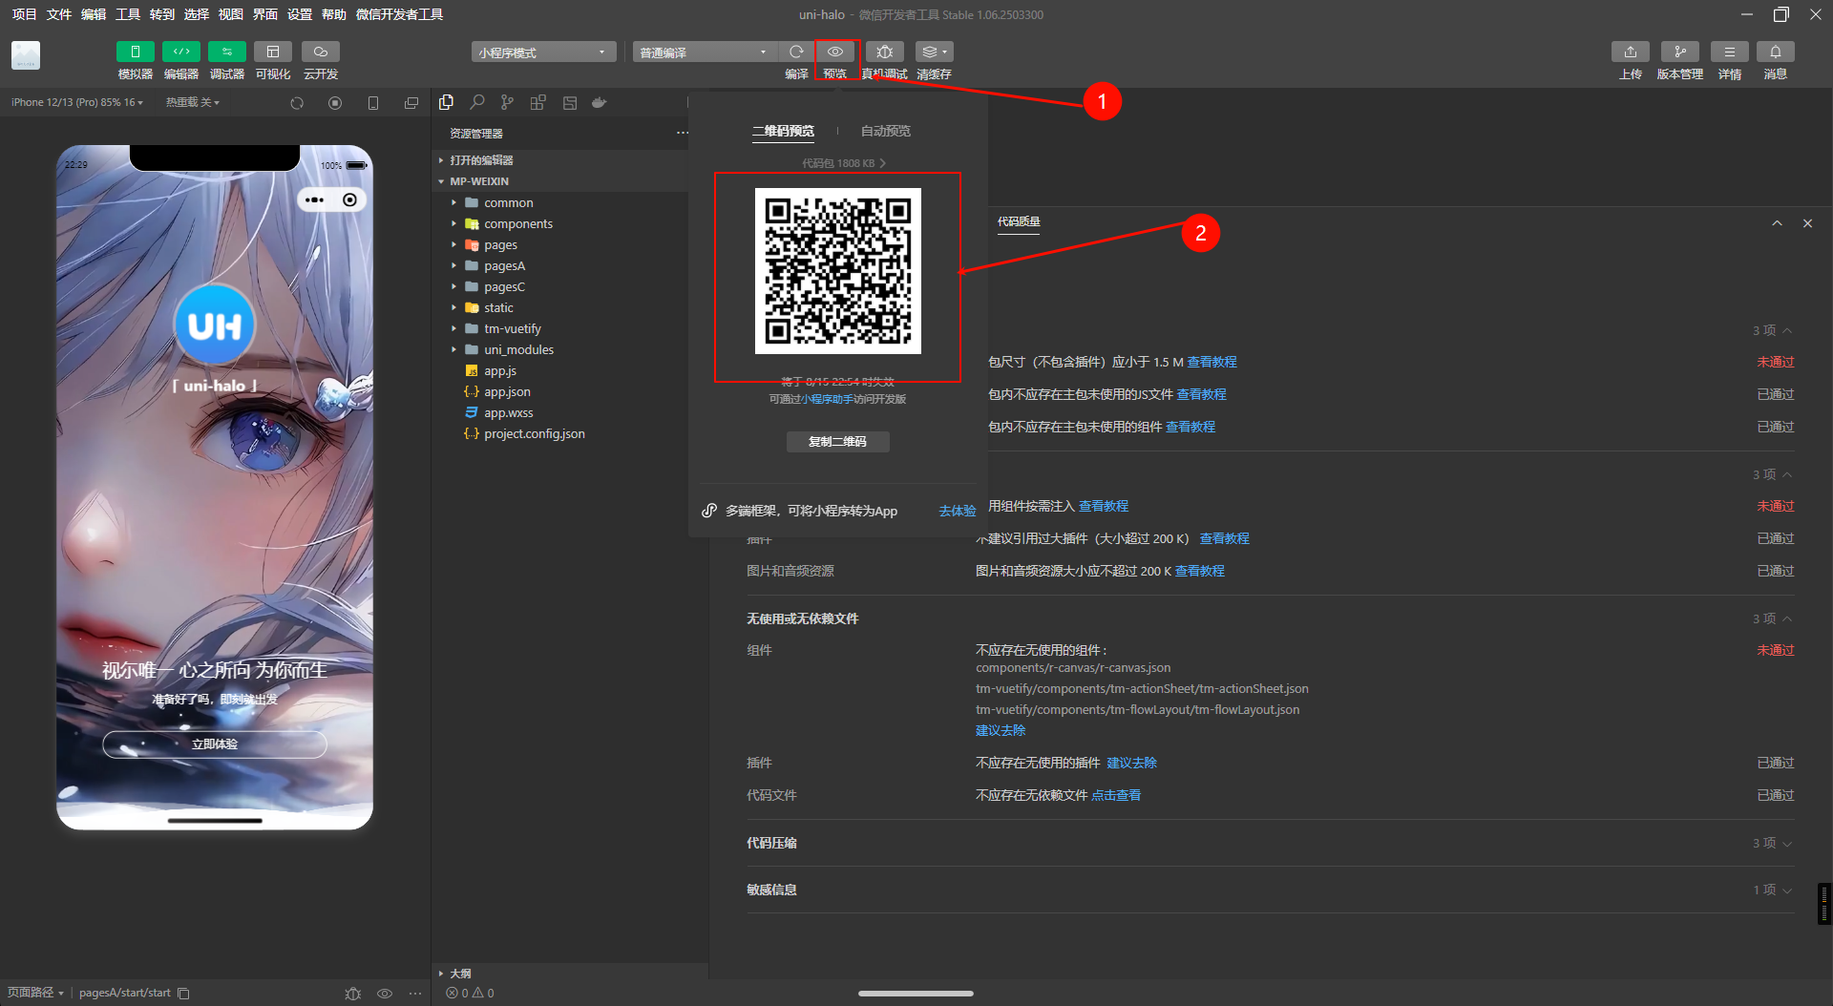
Task: Open the Explorer files icon
Action: click(x=446, y=102)
